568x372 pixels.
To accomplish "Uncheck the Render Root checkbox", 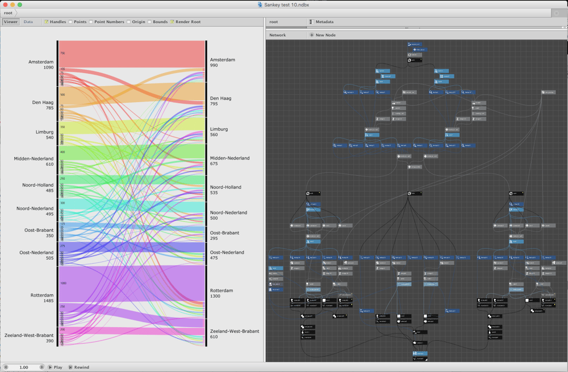I will click(x=172, y=22).
